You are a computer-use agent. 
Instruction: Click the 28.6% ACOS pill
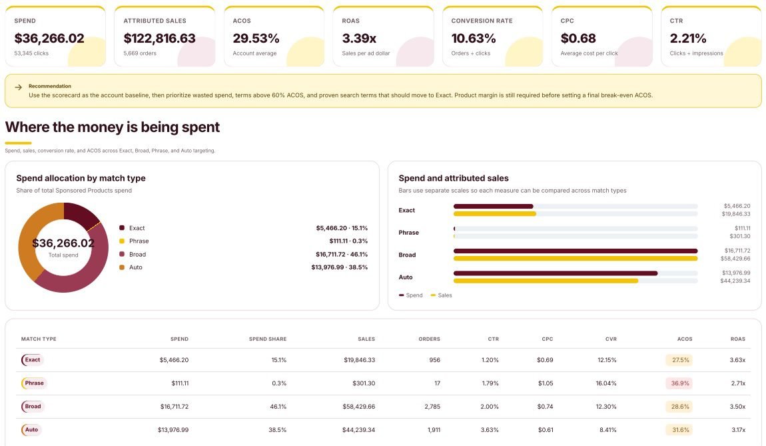click(680, 407)
